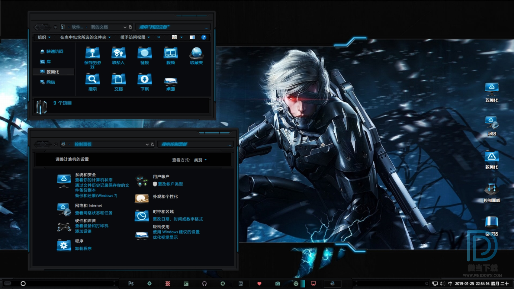Click the 程序 gear folder icon
Screen dimensions: 514x289
[64, 245]
